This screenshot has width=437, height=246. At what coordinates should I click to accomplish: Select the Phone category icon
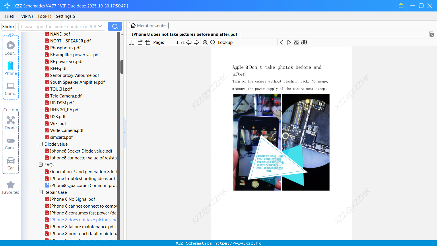[11, 69]
